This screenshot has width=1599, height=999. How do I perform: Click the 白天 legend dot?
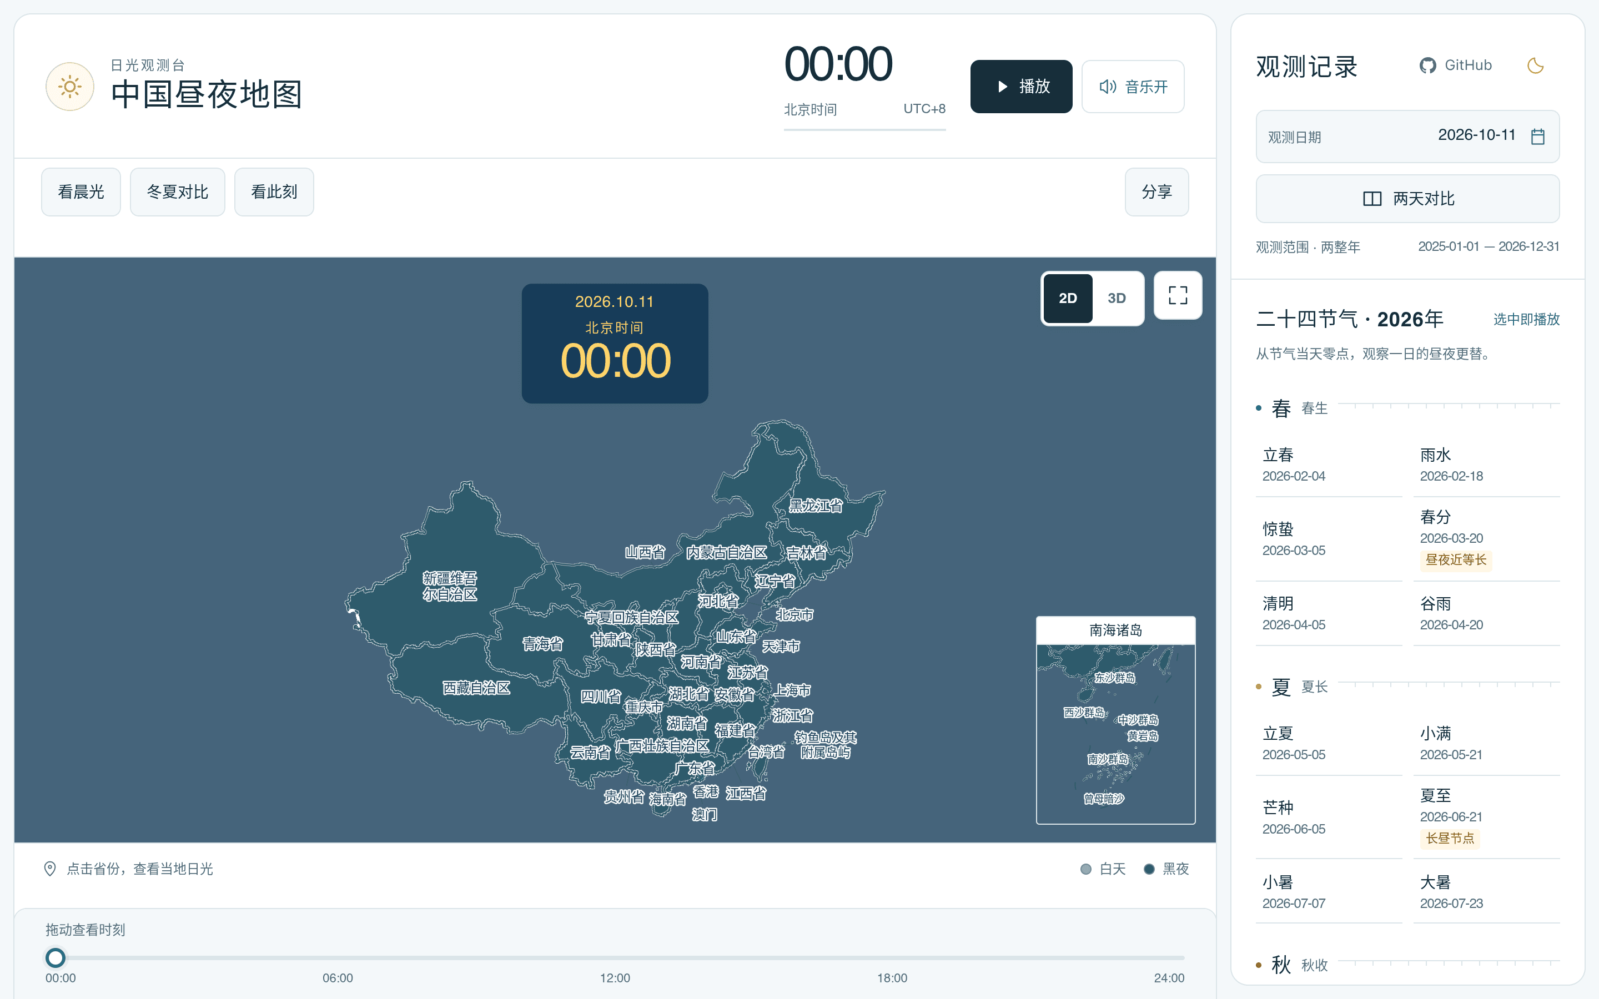click(1085, 869)
